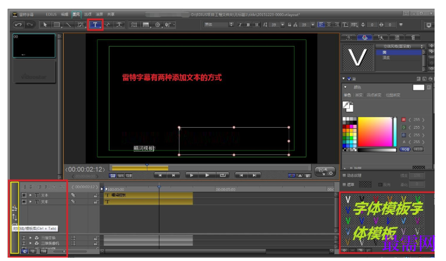Select the arrow pointer selection tool
Viewport: 446px width, 261px height.
tap(44, 25)
